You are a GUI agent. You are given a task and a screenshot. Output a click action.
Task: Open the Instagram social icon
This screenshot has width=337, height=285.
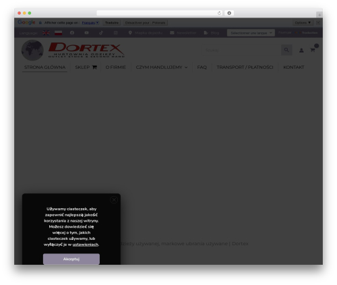pos(116,33)
